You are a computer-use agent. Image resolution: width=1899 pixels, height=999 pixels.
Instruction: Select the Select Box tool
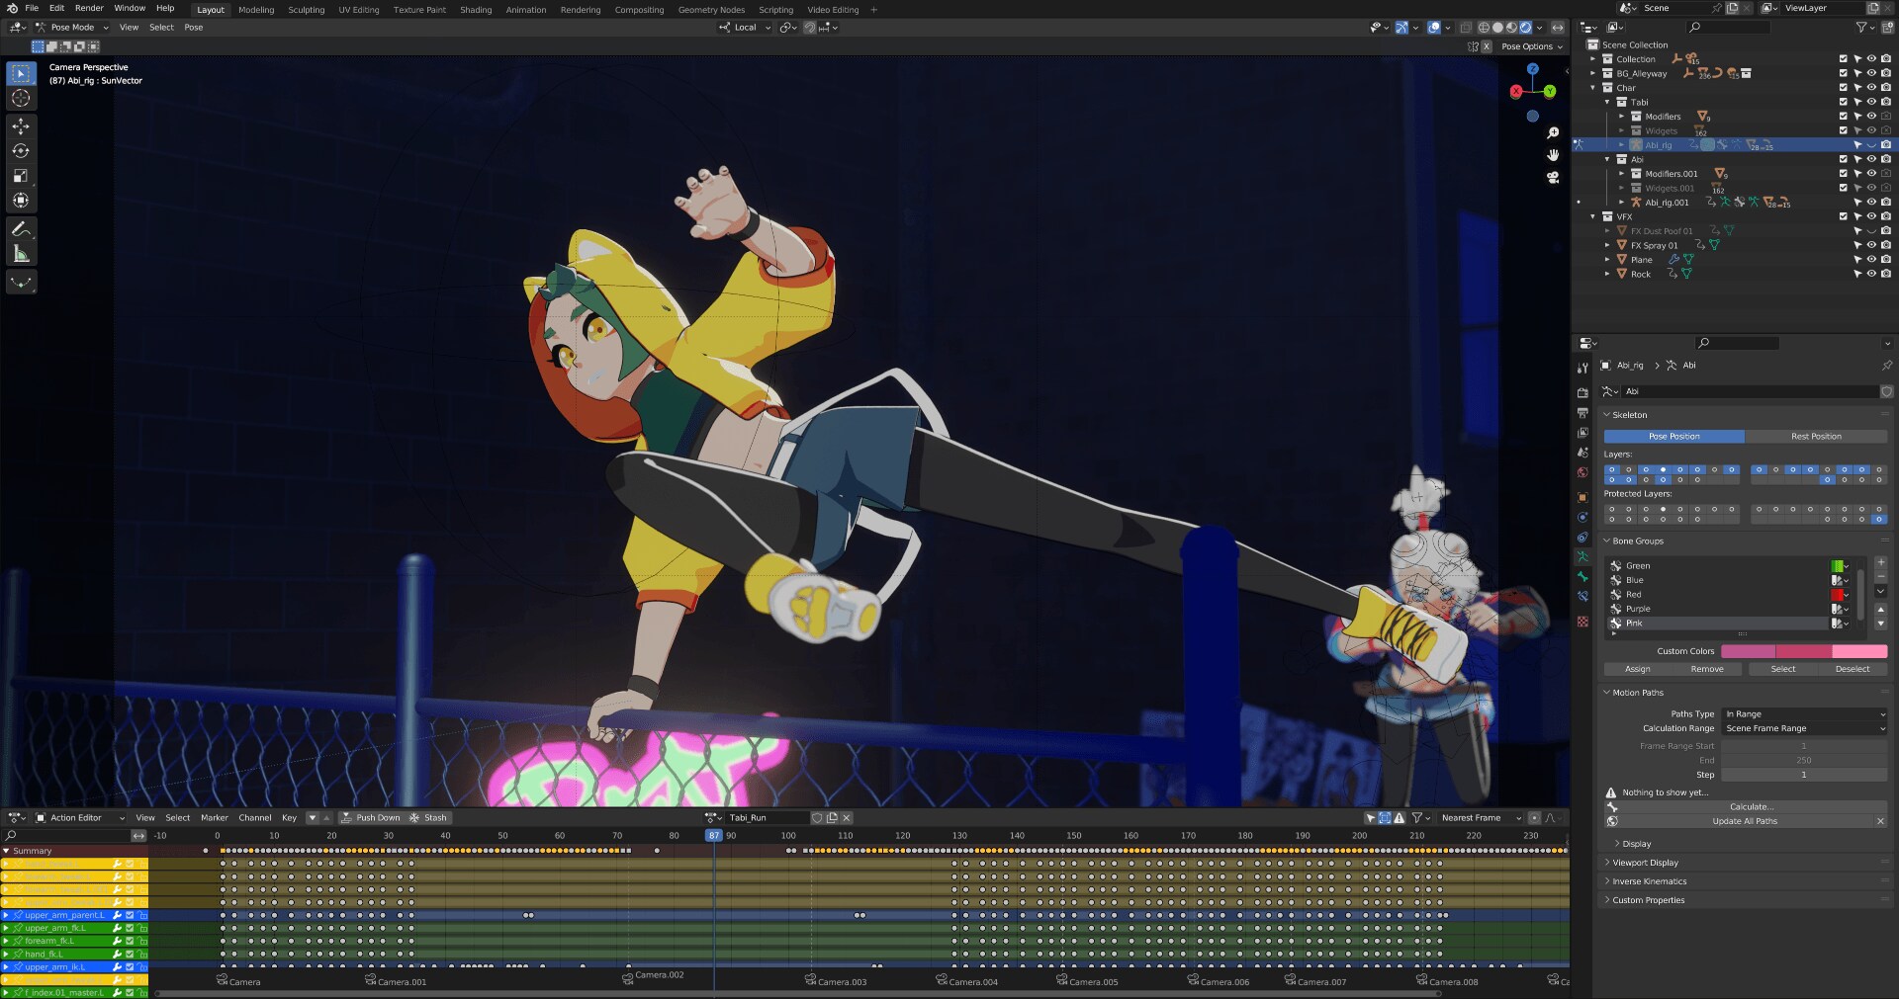tap(21, 73)
